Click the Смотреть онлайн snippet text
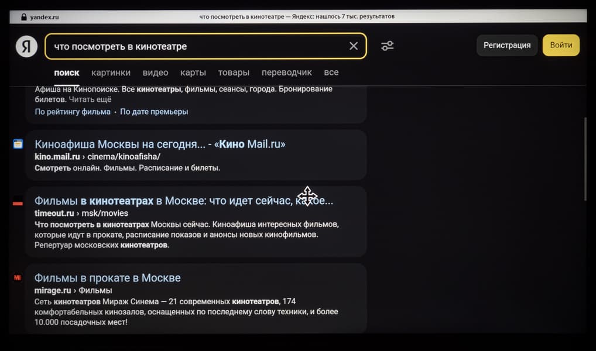The image size is (596, 351). click(127, 168)
